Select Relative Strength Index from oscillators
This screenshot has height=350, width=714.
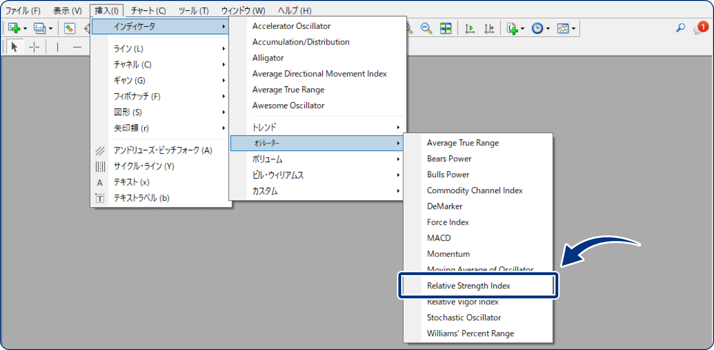468,286
